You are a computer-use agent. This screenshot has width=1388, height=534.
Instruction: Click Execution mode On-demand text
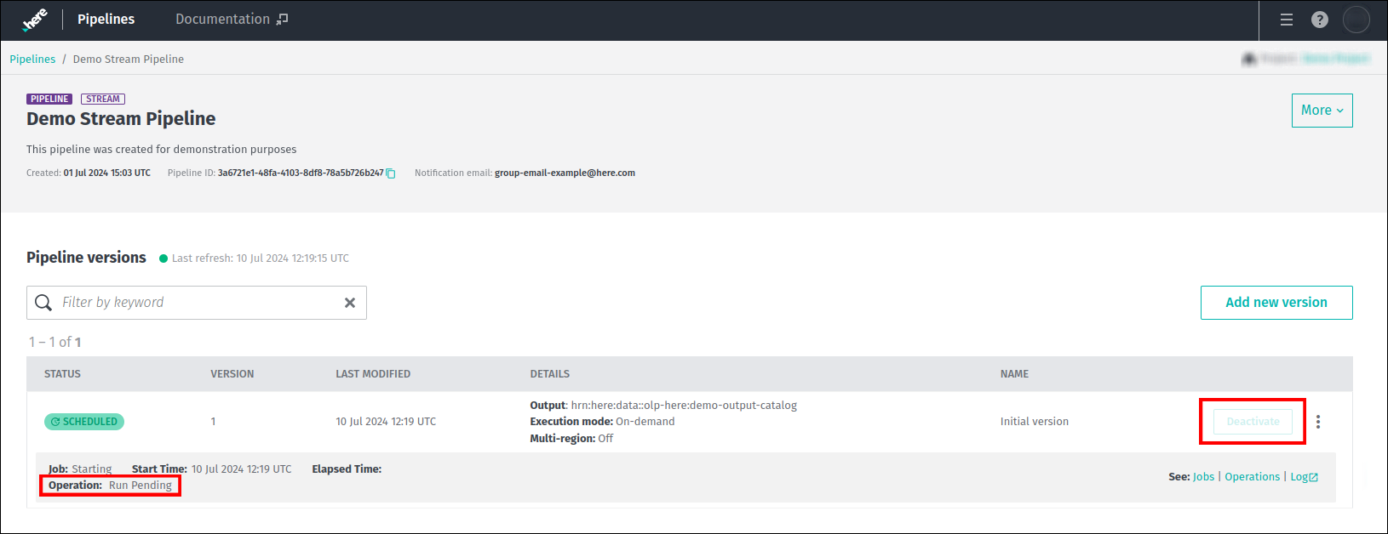point(602,422)
